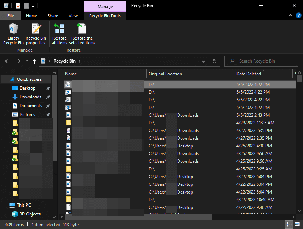Screen dimensions: 303x229
Task: Click inside the Search Recycle Bin box
Action: [x=261, y=61]
